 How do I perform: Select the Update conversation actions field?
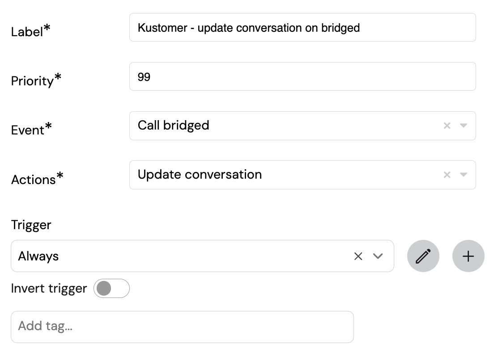tap(302, 175)
